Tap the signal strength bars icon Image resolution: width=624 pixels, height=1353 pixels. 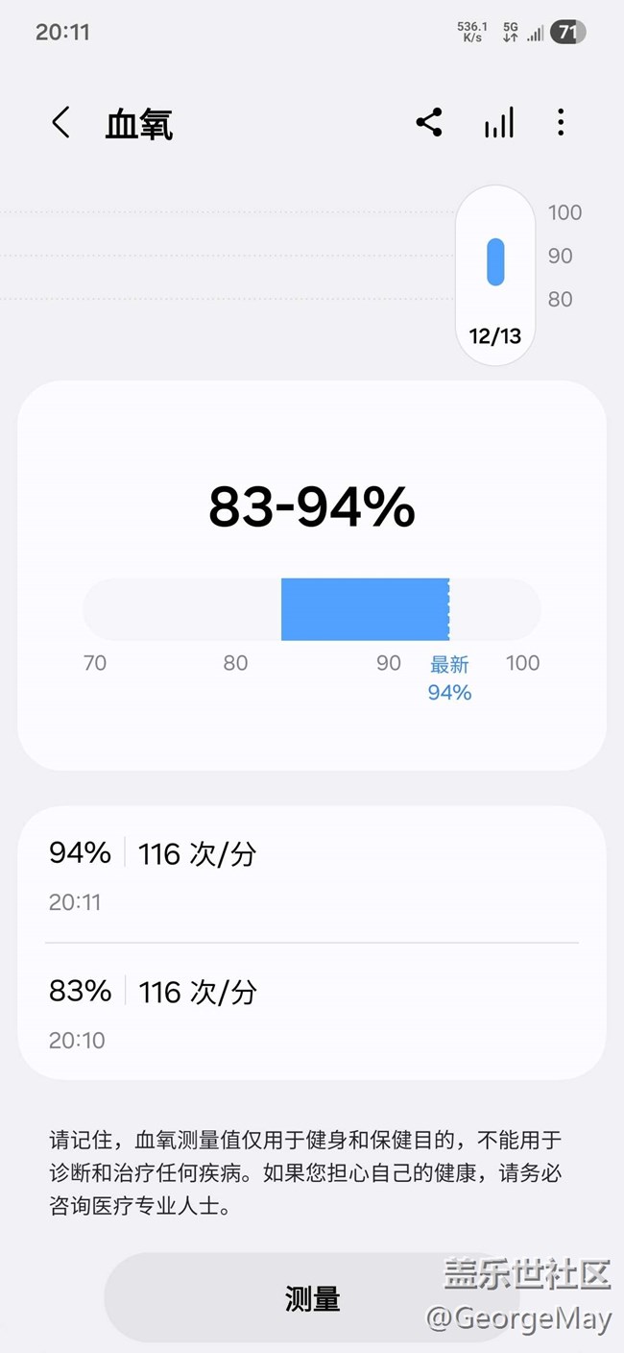coord(536,34)
